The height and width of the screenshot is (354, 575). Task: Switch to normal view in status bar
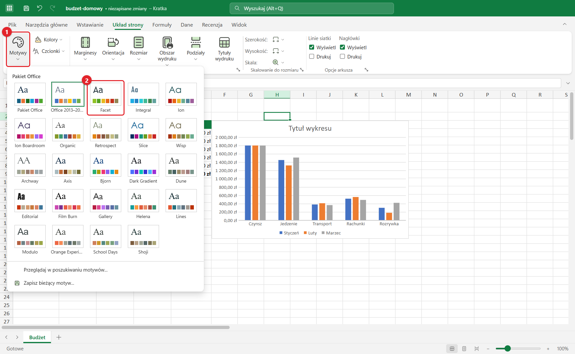click(x=452, y=349)
